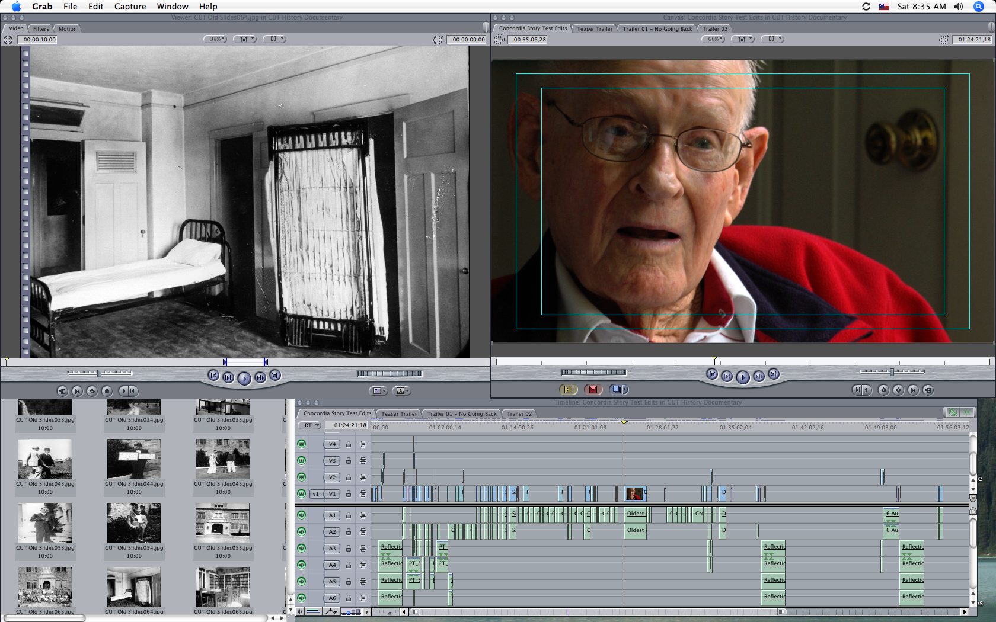The image size is (996, 622).
Task: Toggle Auto Select on track A2
Action: click(363, 531)
